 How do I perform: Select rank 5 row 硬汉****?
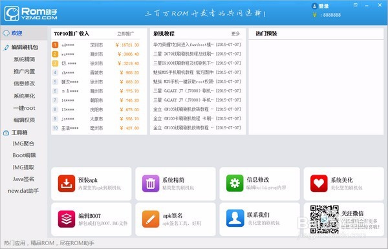pos(96,82)
